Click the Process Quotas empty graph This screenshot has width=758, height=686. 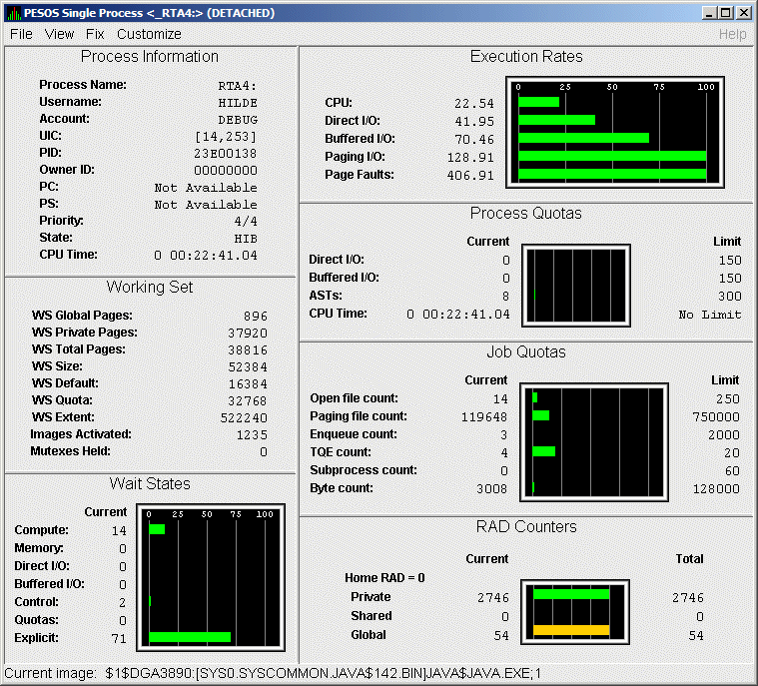pos(577,286)
